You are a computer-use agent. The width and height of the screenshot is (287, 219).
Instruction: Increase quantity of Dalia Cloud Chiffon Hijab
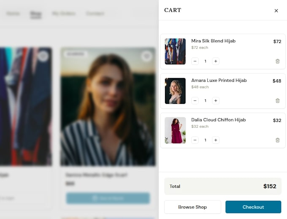(216, 140)
